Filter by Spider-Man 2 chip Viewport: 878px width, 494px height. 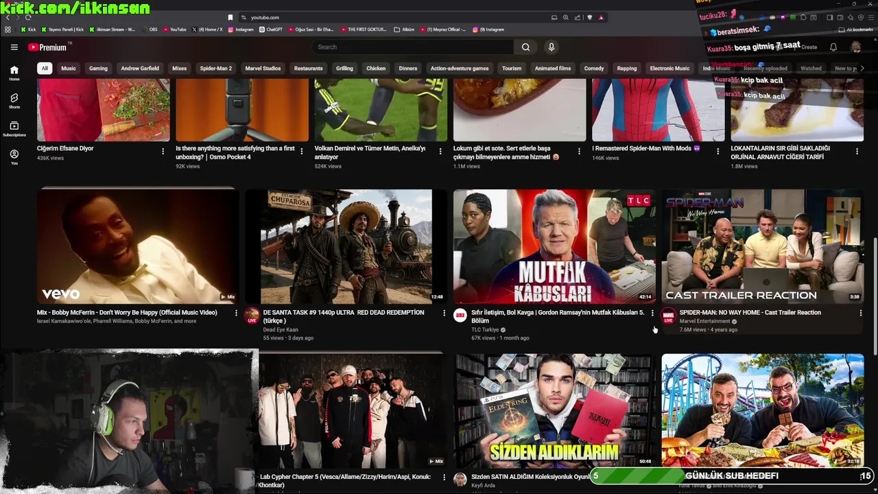pyautogui.click(x=216, y=69)
